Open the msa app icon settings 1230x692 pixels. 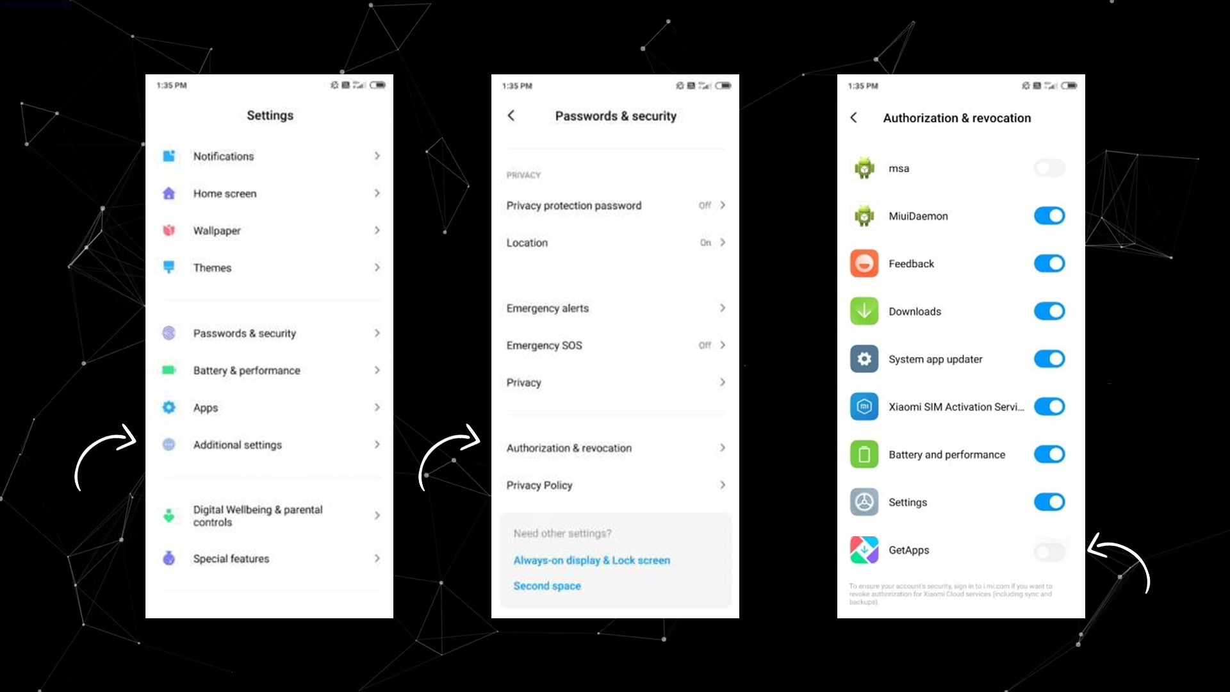[864, 167]
